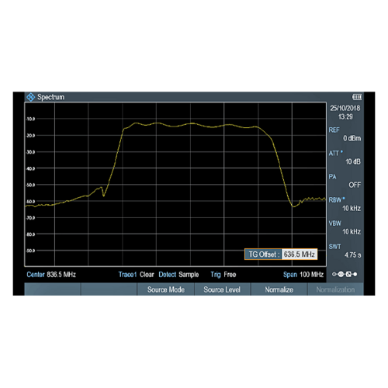This screenshot has height=388, width=388.
Task: Open the Source Mode softkey
Action: point(166,289)
